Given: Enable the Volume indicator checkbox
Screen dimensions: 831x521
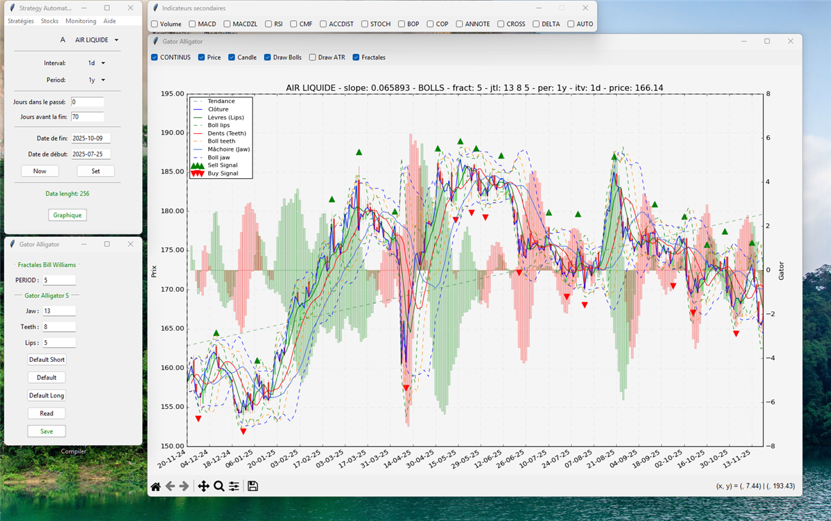Looking at the screenshot, I should coord(155,24).
